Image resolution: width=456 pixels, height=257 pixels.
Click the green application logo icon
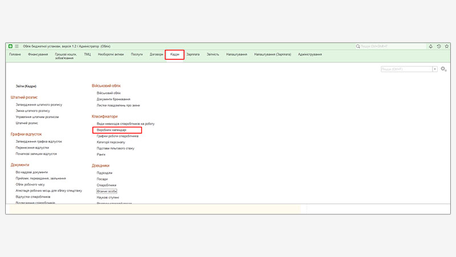tap(10, 46)
